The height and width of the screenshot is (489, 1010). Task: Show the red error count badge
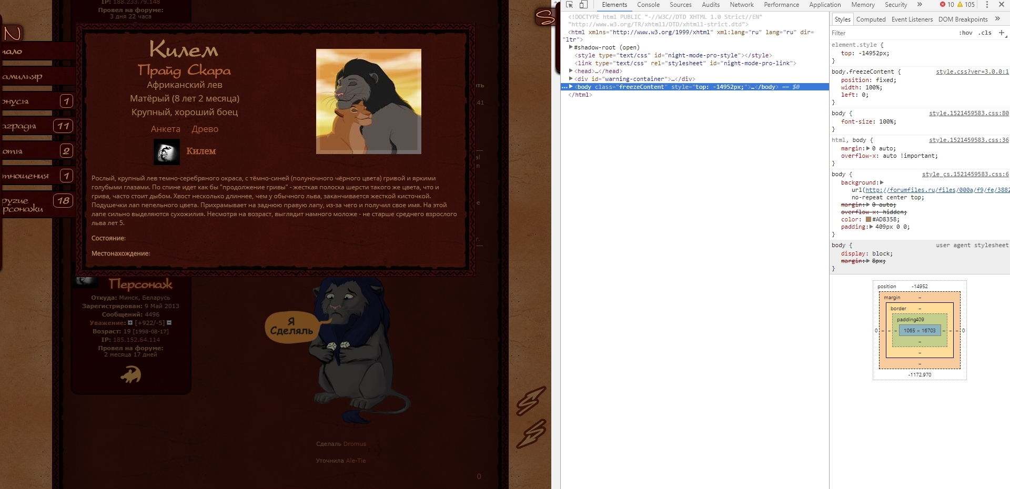pos(947,5)
